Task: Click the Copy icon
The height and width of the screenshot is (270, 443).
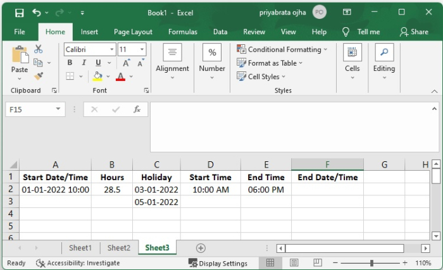Action: pos(38,63)
